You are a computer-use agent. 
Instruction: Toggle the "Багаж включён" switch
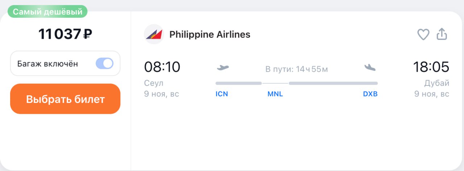[104, 64]
